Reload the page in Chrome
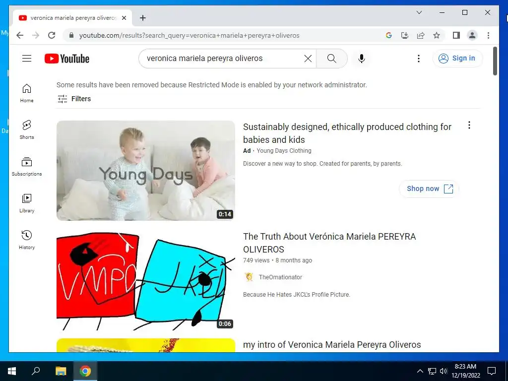The height and width of the screenshot is (381, 508). coord(52,35)
